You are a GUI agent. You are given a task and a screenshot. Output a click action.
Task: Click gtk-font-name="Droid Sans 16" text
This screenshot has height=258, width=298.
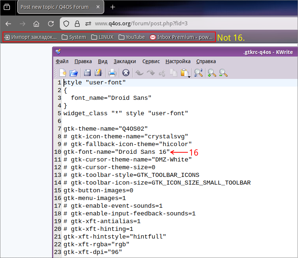(x=116, y=152)
